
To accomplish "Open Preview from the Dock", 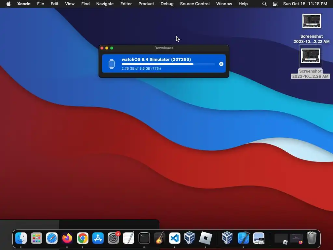I will tap(259, 238).
